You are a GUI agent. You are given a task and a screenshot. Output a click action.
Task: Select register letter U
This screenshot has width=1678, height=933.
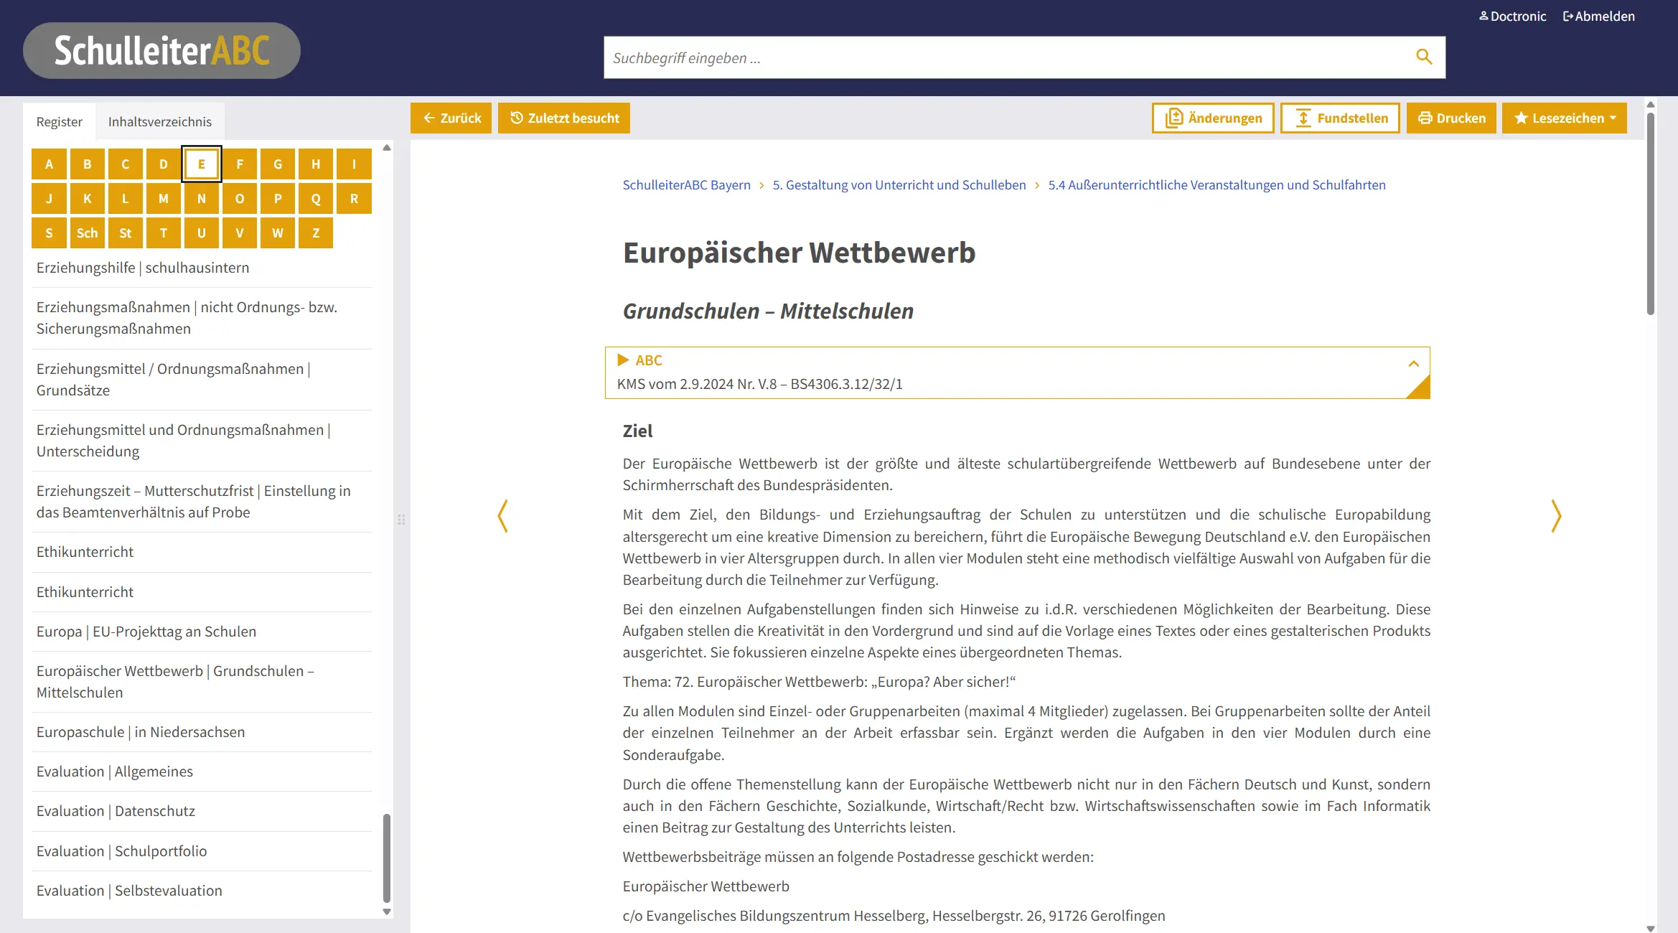[x=202, y=233]
